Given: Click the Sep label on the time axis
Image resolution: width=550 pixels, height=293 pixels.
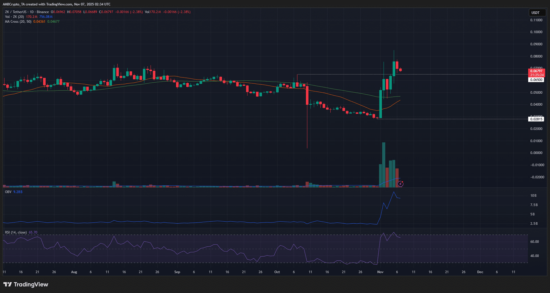Looking at the screenshot, I should 177,272.
